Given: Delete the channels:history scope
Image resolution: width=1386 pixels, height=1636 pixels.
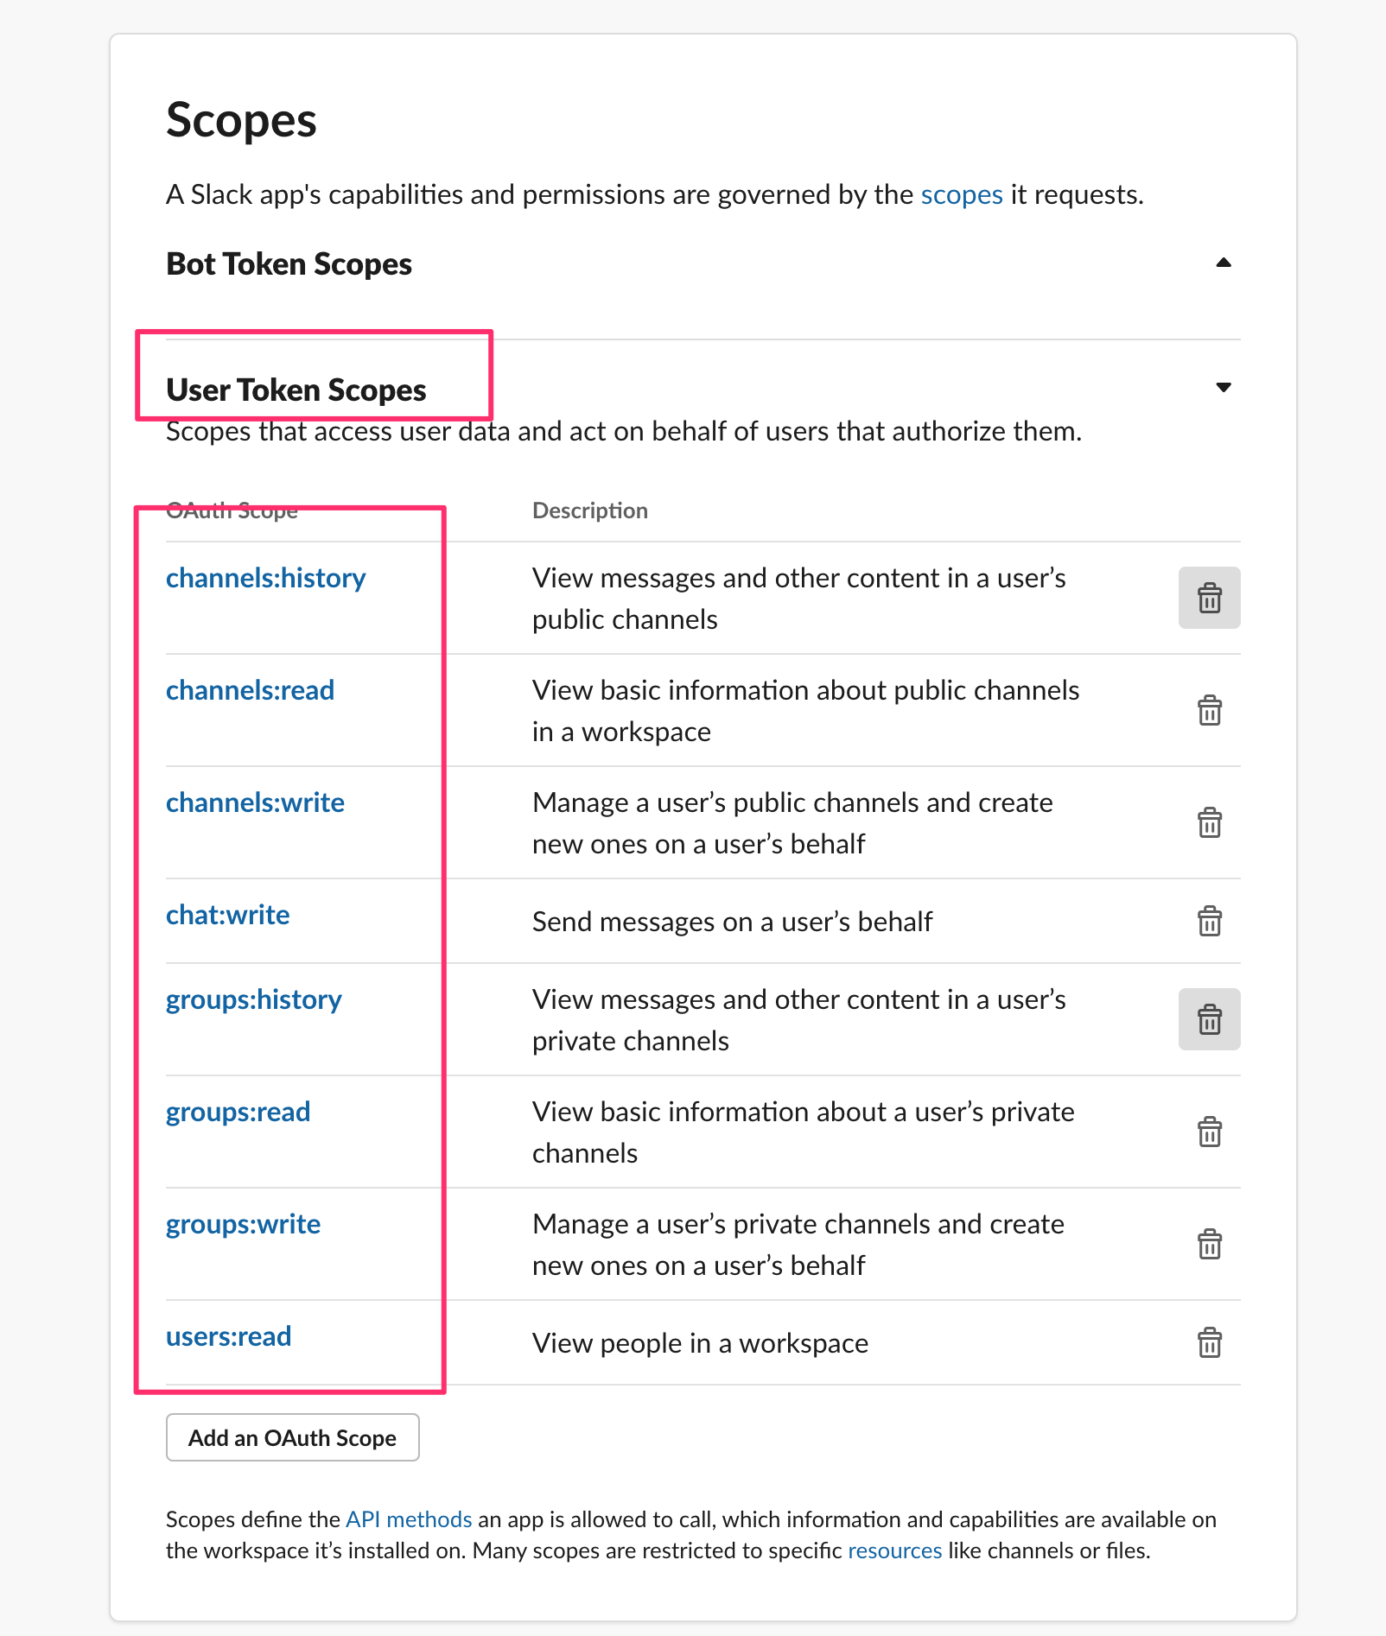Looking at the screenshot, I should (1209, 598).
